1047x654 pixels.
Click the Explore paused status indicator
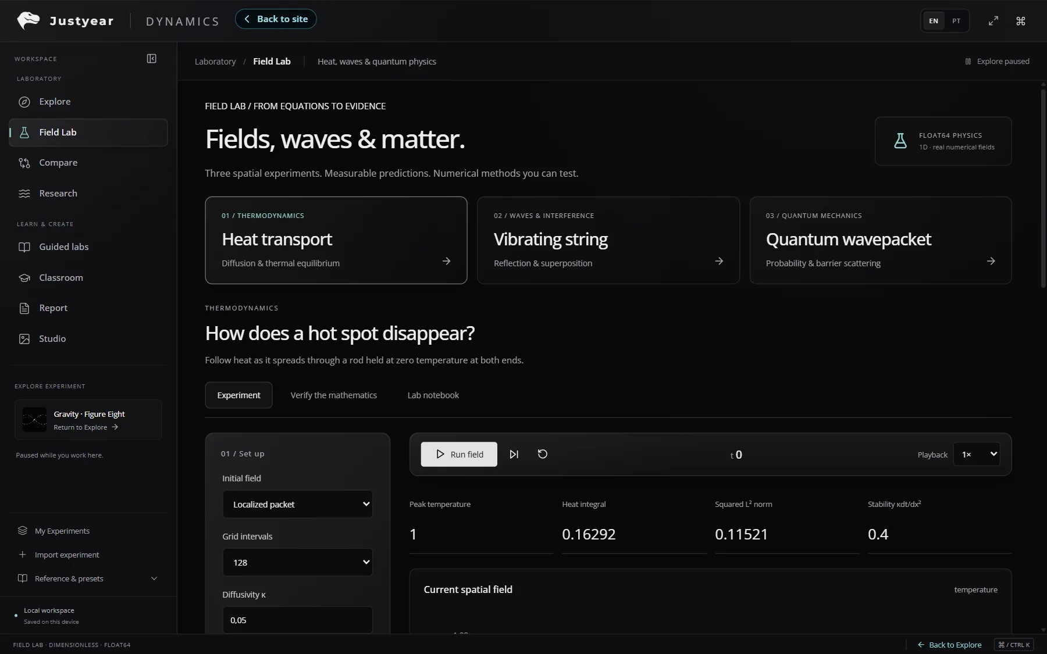[997, 62]
